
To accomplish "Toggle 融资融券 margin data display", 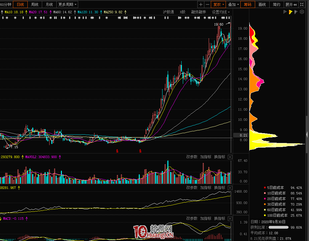I will tap(199, 12).
